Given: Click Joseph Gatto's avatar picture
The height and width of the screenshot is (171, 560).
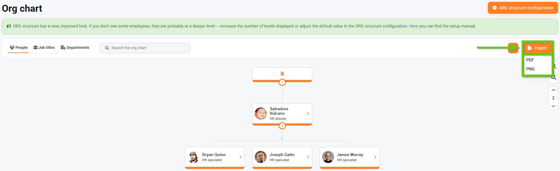Looking at the screenshot, I should (260, 157).
